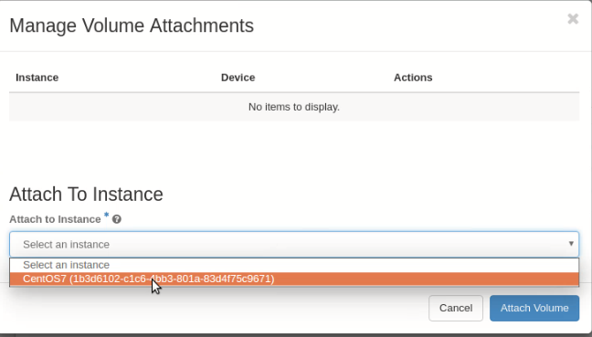Click the Cancel button
The height and width of the screenshot is (337, 592).
pyautogui.click(x=456, y=308)
